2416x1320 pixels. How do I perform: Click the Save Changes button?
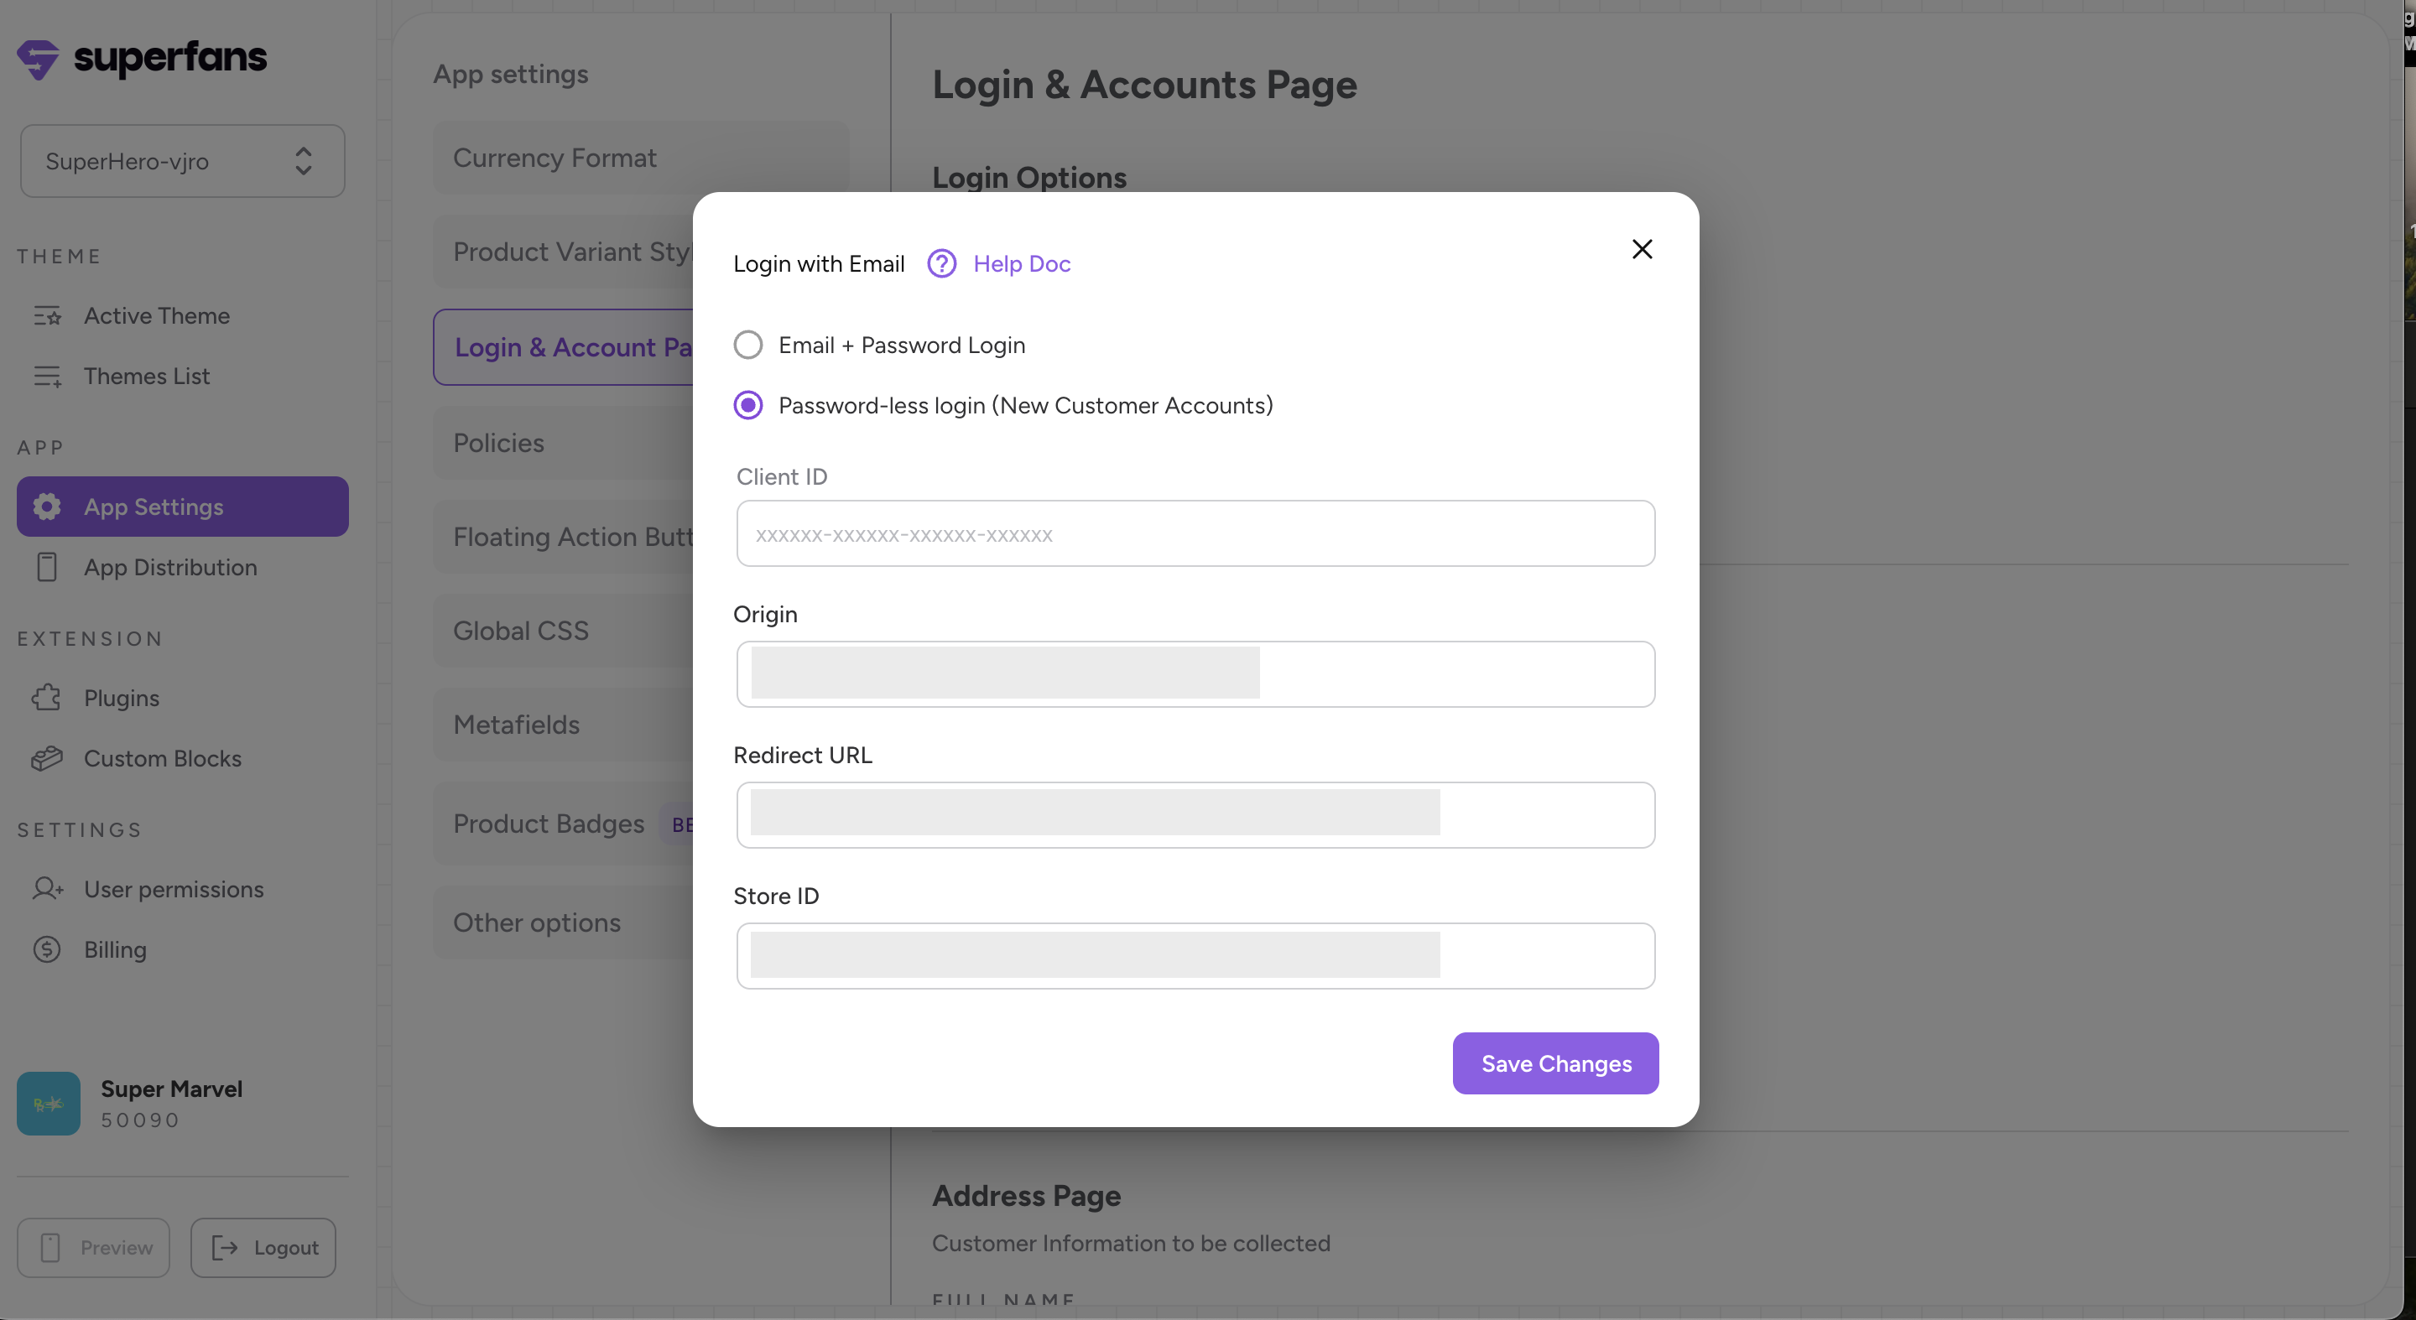1555,1063
